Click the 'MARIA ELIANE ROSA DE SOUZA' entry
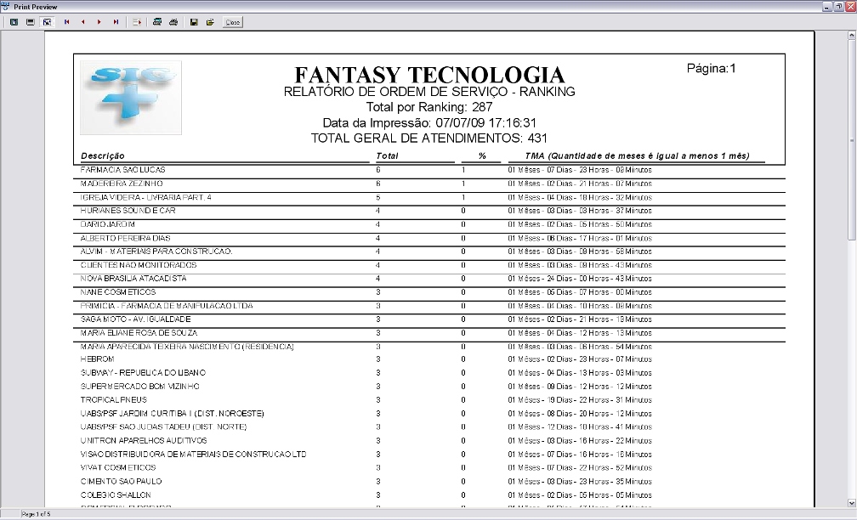Screen dimensions: 857x520 pyautogui.click(x=139, y=333)
